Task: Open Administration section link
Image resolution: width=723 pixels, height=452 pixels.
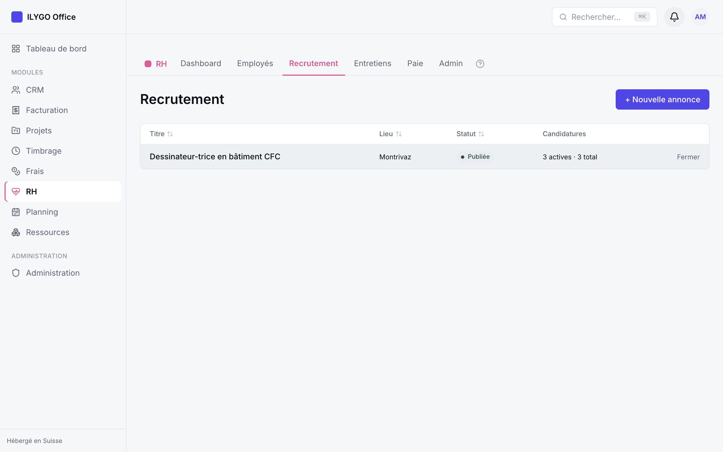Action: (63, 273)
